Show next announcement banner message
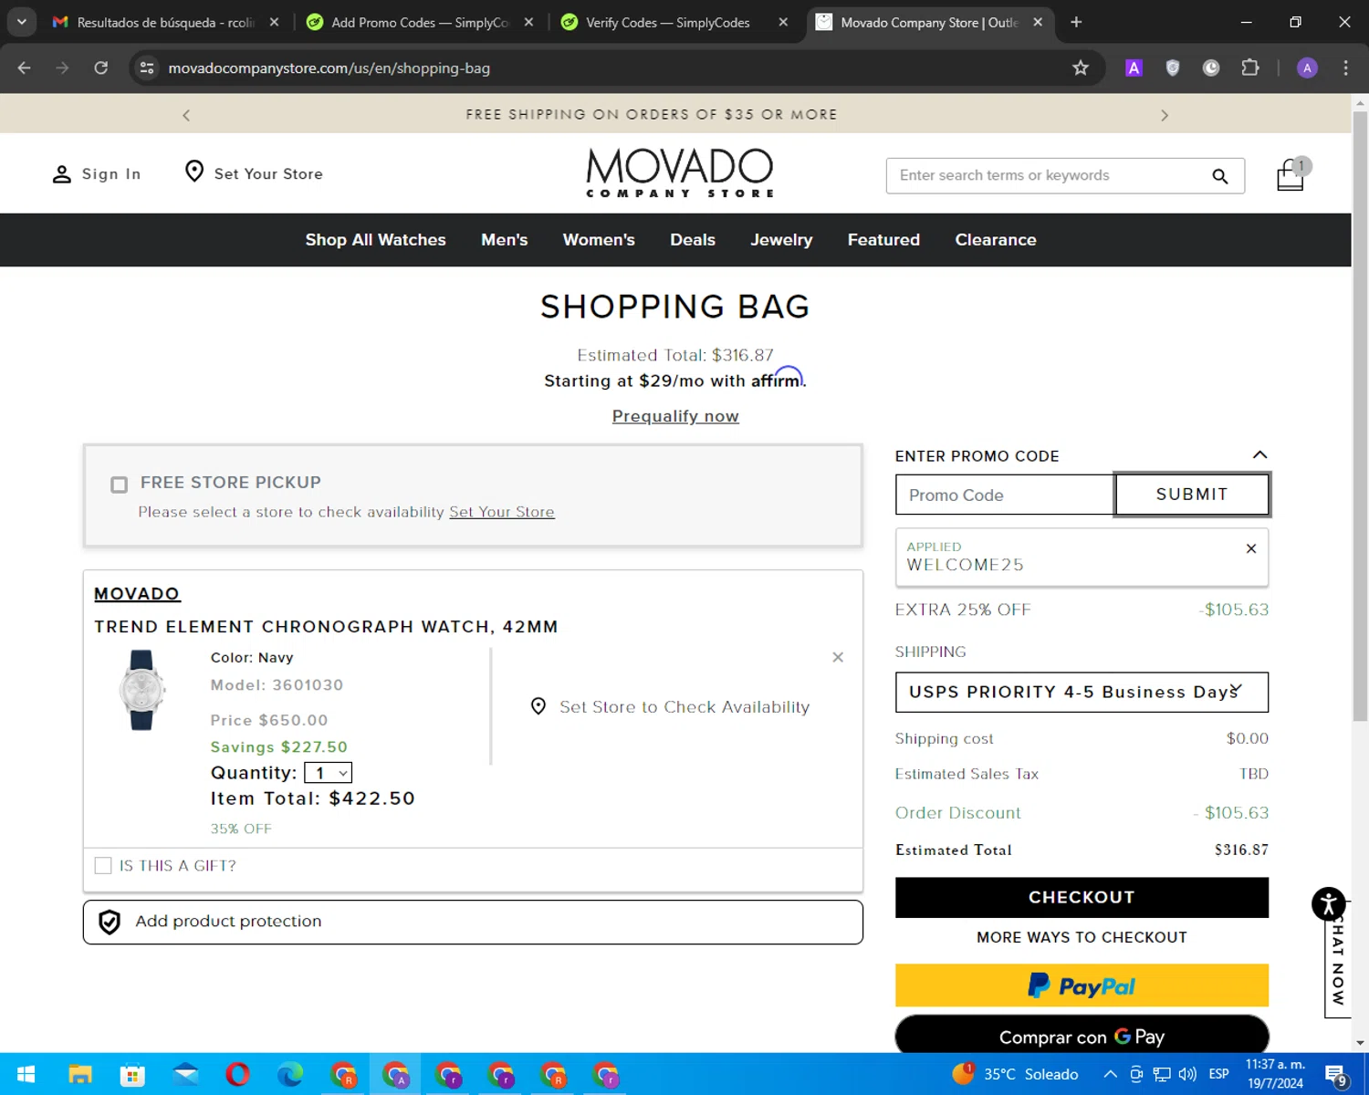The image size is (1369, 1095). (x=1165, y=115)
